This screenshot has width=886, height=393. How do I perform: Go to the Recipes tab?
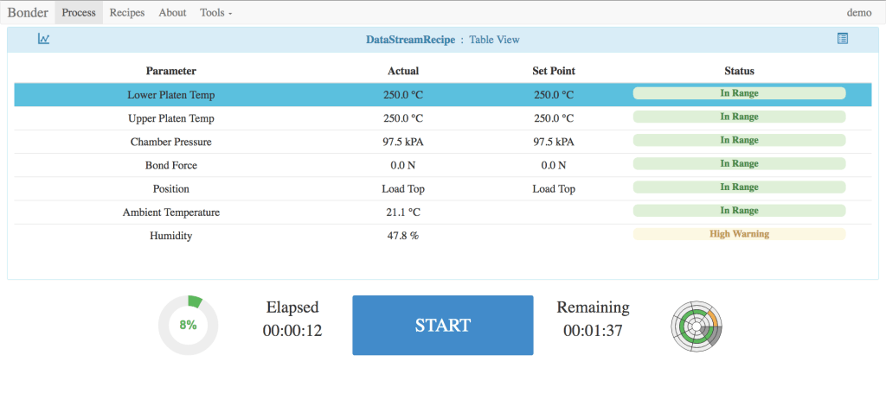click(127, 12)
